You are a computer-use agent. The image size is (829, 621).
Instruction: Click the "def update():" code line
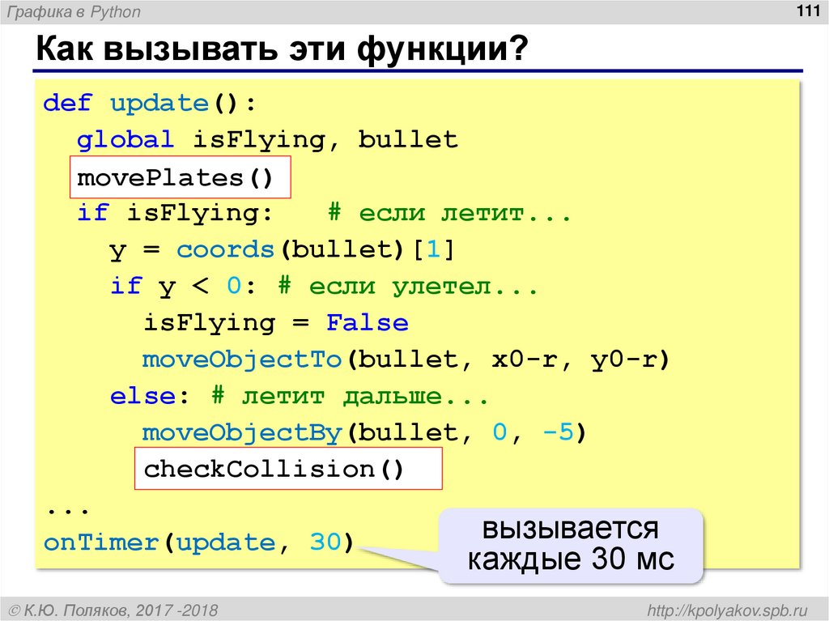(x=150, y=103)
